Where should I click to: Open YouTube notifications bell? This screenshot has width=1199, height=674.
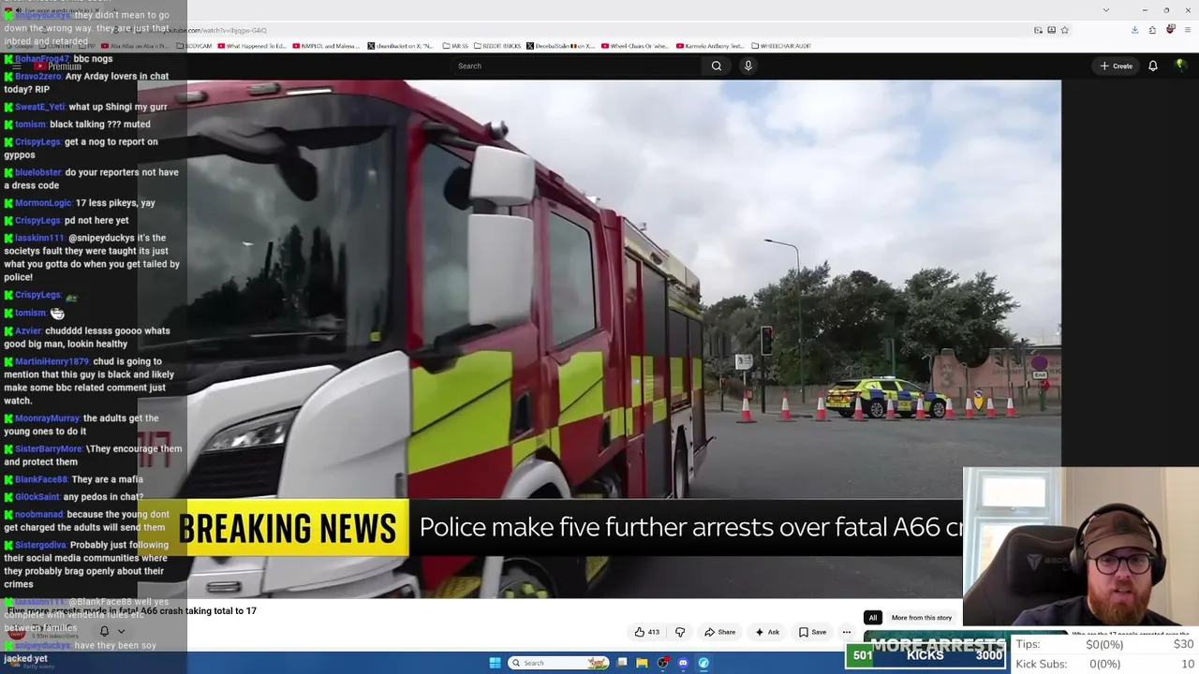[x=1153, y=66]
